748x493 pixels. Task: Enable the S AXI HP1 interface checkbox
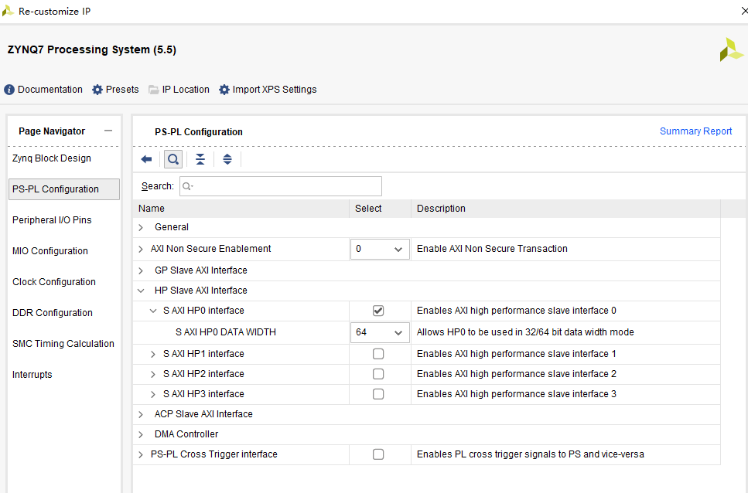[378, 354]
